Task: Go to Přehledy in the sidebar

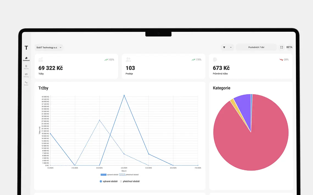Action: (26, 75)
